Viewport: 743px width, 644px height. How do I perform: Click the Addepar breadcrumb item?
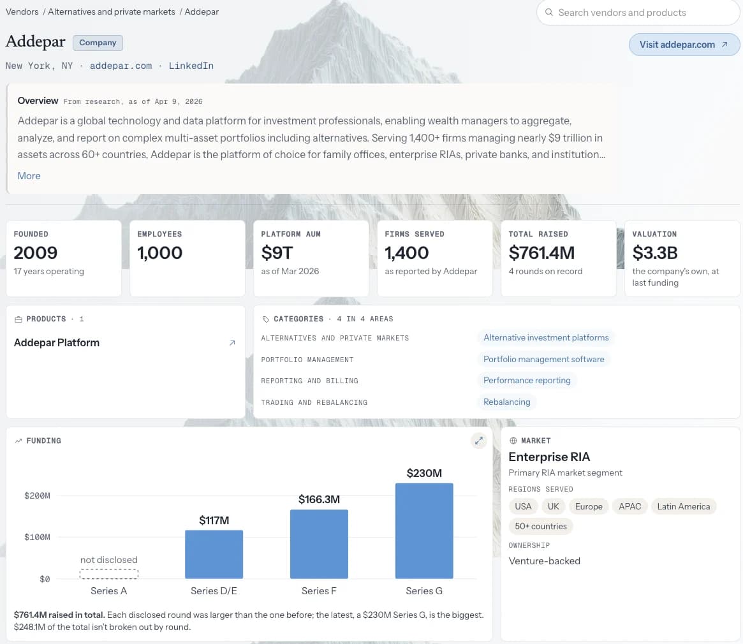202,11
